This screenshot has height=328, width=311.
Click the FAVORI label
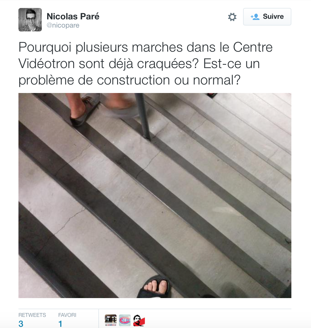pos(67,315)
